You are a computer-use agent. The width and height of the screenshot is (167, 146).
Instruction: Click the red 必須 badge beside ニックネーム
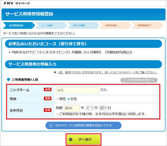click(x=47, y=90)
